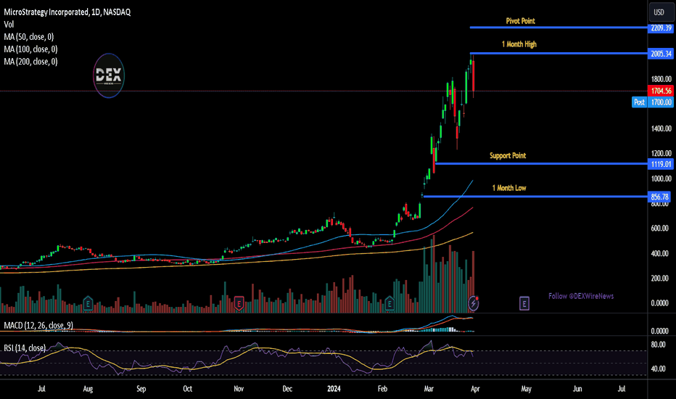Click the 1400.00 price axis value
The height and width of the screenshot is (399, 676).
(x=661, y=128)
